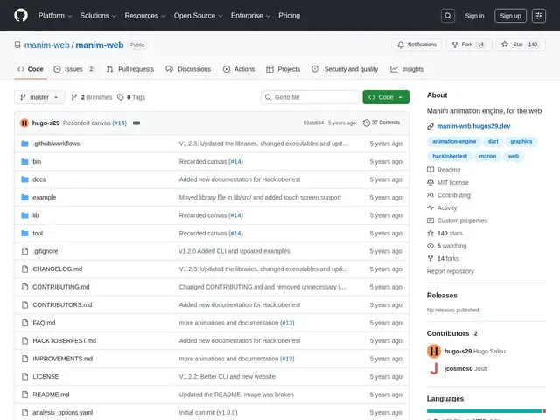Open the appearance settings icon button
This screenshot has width=560, height=420.
(x=539, y=16)
